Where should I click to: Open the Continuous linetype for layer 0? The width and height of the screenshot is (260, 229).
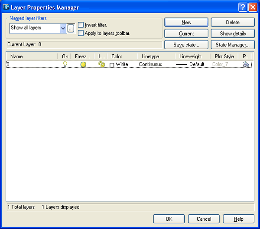click(x=150, y=64)
